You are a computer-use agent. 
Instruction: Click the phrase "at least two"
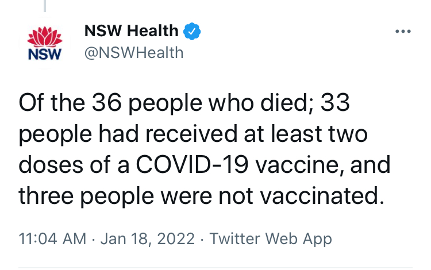310,136
